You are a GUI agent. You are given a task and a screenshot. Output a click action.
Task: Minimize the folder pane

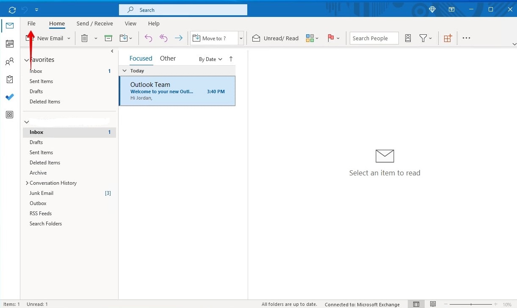click(x=112, y=51)
